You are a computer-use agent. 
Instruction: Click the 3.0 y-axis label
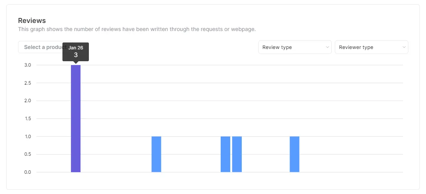(28, 65)
